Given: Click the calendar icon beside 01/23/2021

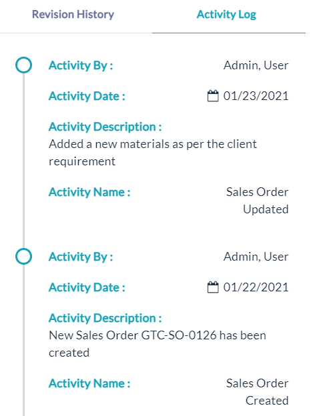Looking at the screenshot, I should [x=213, y=96].
